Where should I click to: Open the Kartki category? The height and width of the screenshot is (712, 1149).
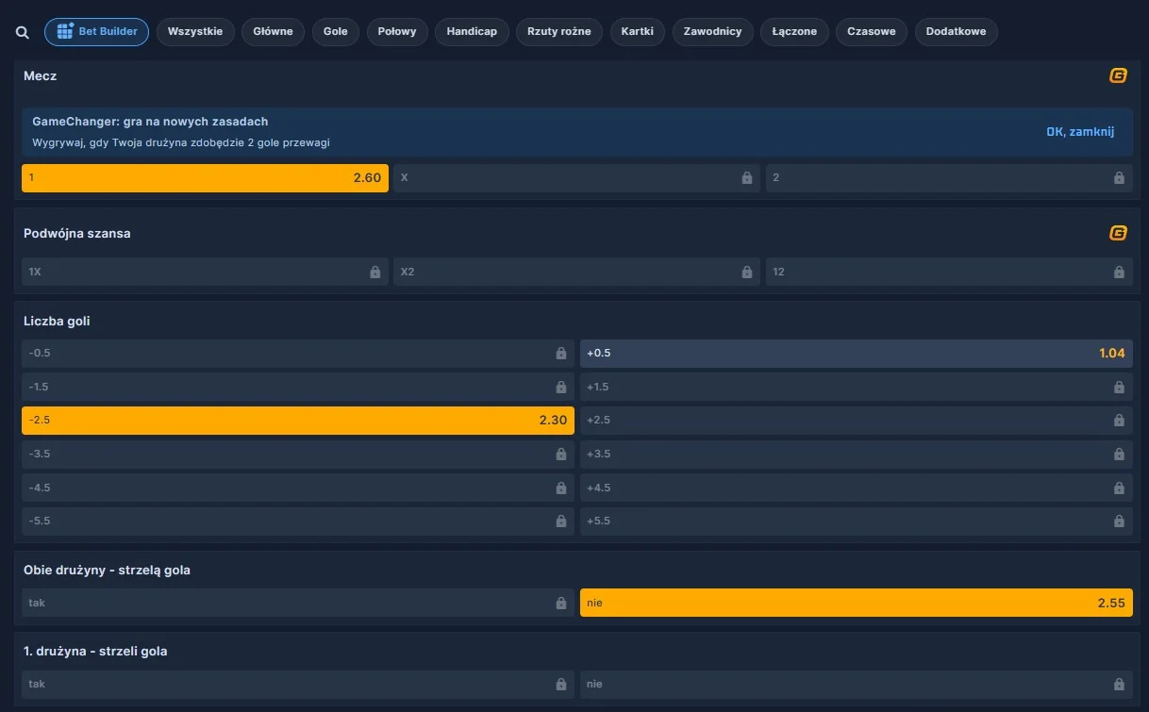pos(637,31)
